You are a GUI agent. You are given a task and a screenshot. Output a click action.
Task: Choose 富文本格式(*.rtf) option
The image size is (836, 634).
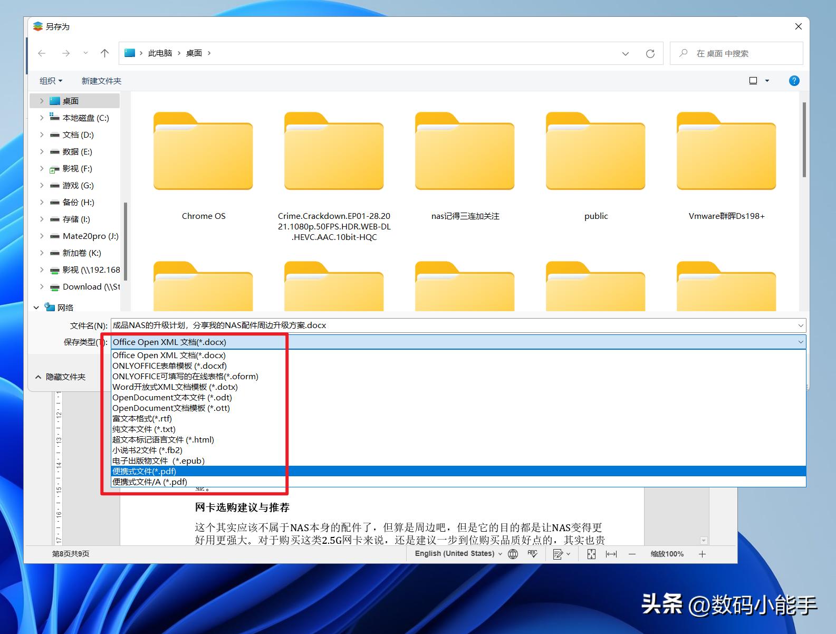[458, 419]
